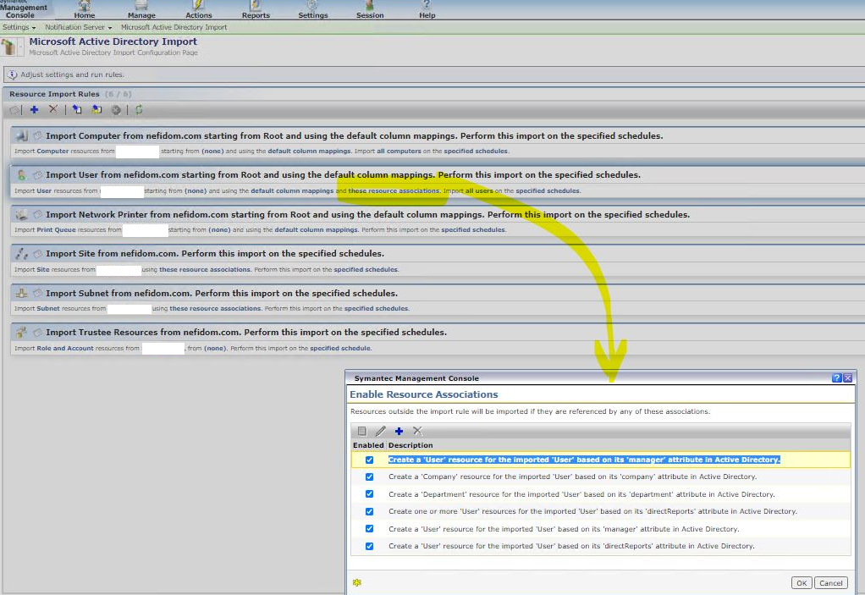Click Cancel in Enable Resource Associations dialog
865x595 pixels.
coord(831,582)
